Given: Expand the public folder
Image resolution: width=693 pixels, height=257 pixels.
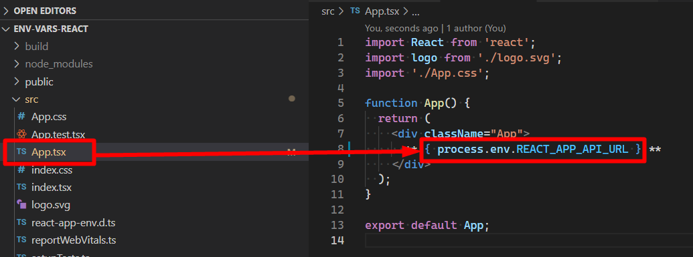Looking at the screenshot, I should tap(17, 81).
